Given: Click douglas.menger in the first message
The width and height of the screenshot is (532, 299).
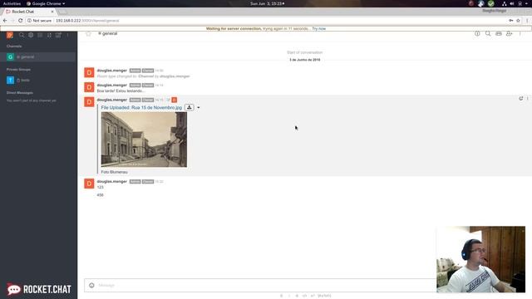Looking at the screenshot, I should (x=112, y=71).
